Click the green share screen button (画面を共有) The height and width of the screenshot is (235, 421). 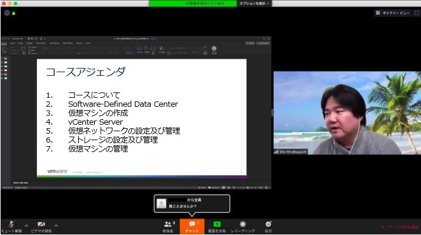[216, 227]
